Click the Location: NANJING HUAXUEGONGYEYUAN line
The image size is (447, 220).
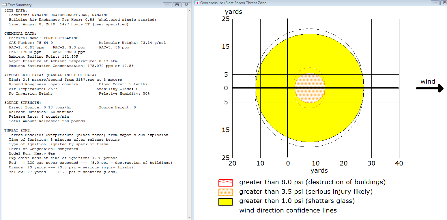[59, 15]
